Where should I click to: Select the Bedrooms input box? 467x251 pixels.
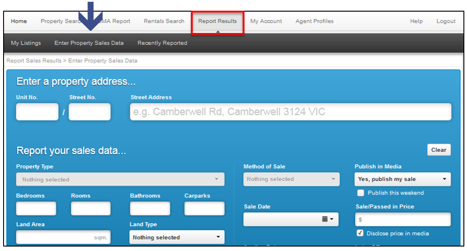point(36,208)
